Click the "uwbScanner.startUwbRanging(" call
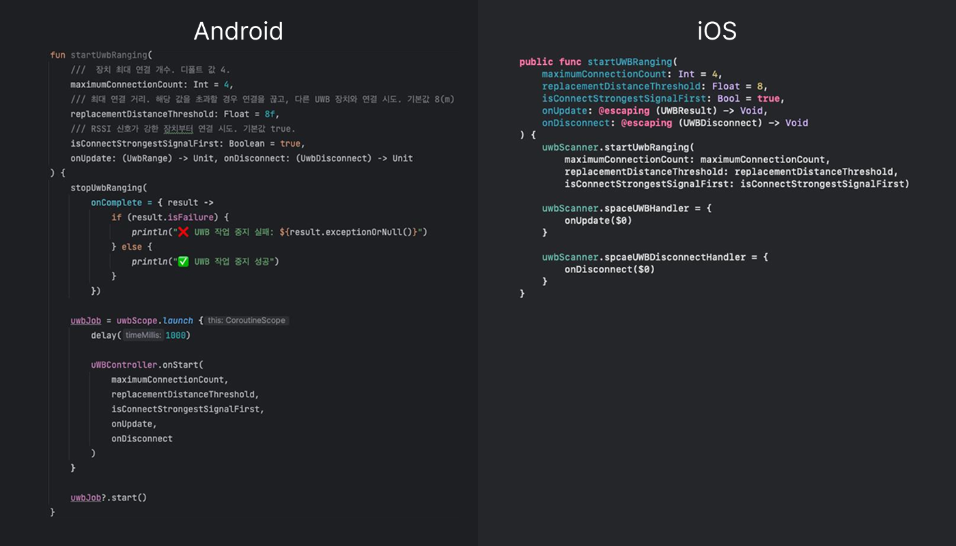This screenshot has height=546, width=956. pos(618,147)
